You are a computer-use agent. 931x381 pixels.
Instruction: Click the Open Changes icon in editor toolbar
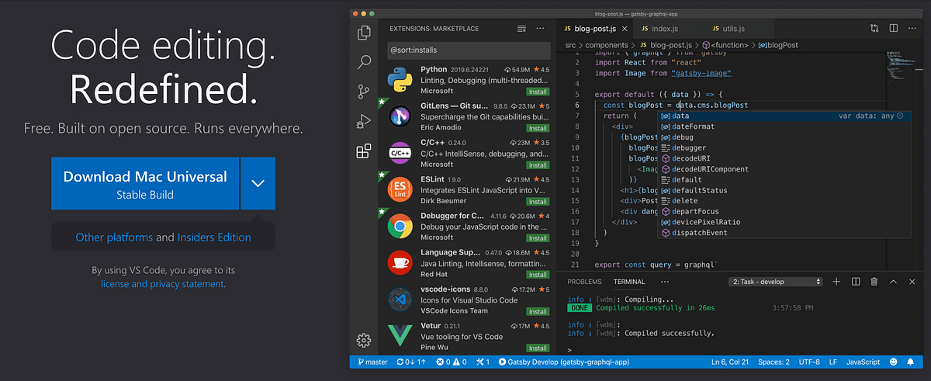point(874,29)
